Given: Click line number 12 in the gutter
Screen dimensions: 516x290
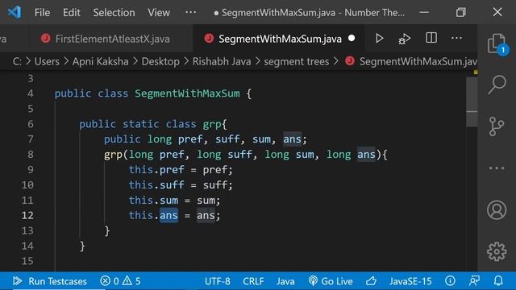Looking at the screenshot, I should 27,215.
